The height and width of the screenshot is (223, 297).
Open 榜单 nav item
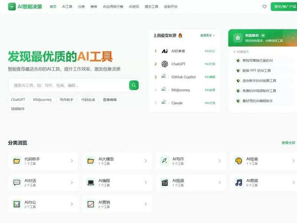94,7
